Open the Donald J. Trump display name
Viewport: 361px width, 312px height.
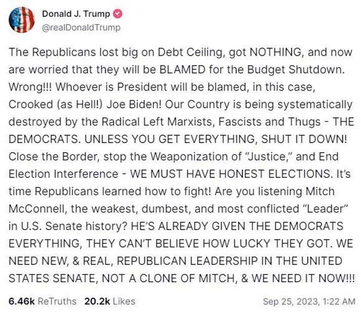pos(76,14)
